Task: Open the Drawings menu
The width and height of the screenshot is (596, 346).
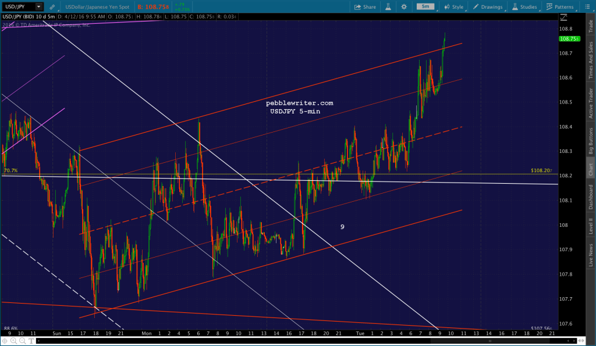Action: 488,7
